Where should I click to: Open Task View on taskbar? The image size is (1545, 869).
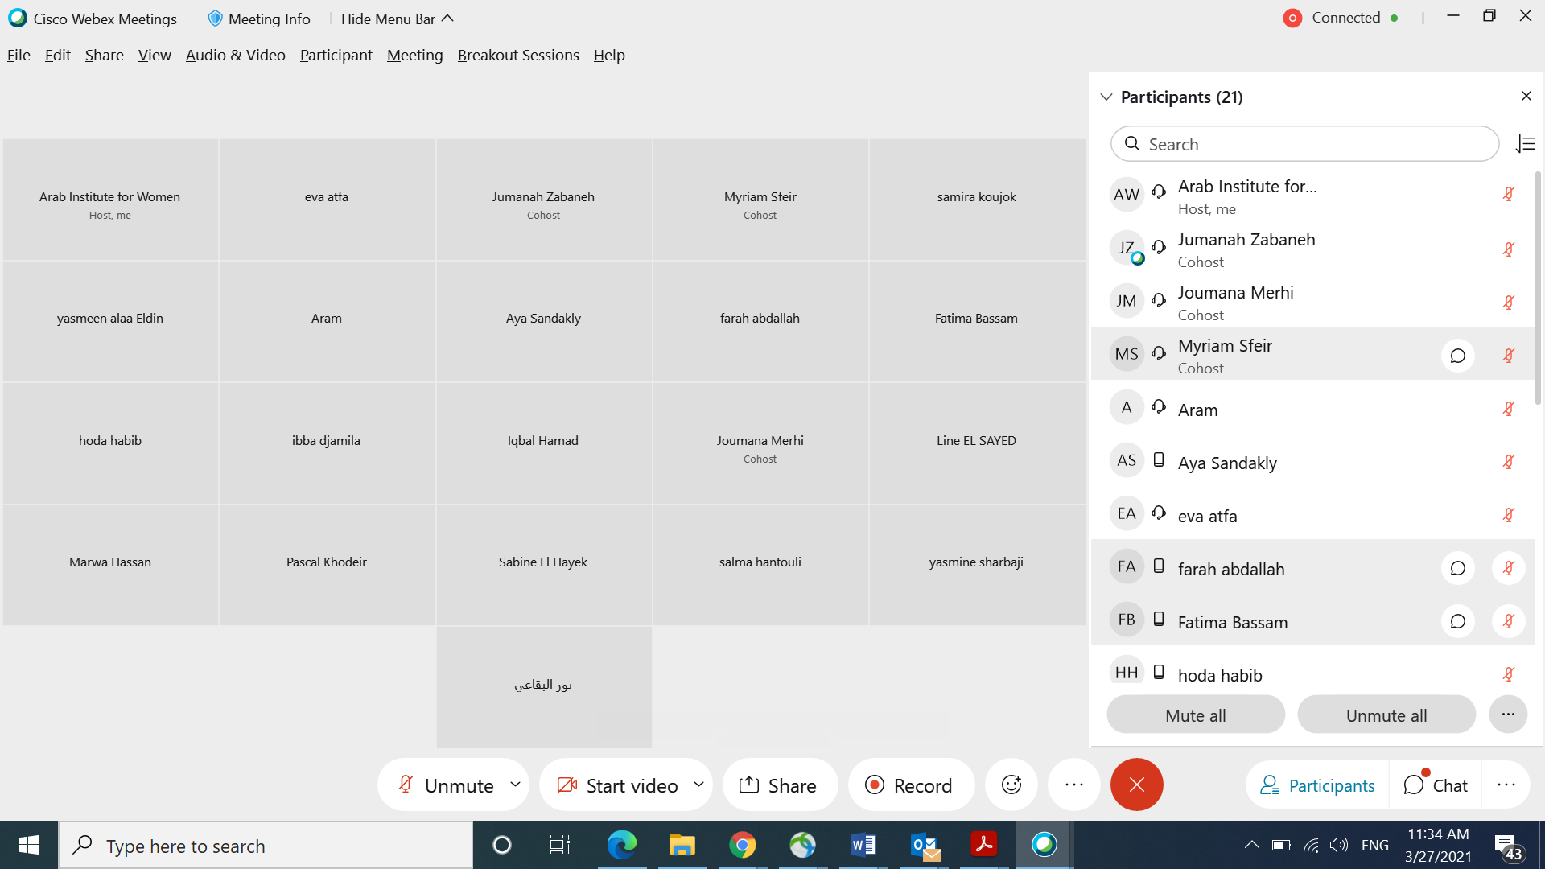pos(559,845)
